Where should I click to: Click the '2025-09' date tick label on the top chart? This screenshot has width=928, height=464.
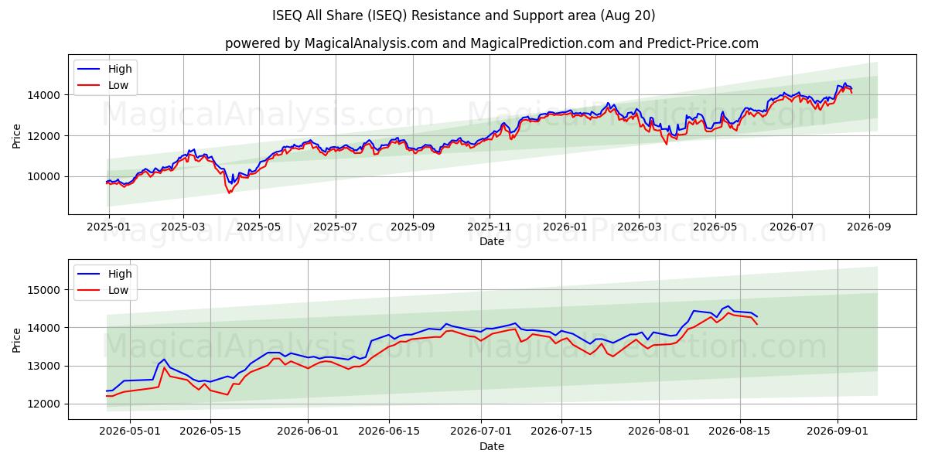(412, 227)
